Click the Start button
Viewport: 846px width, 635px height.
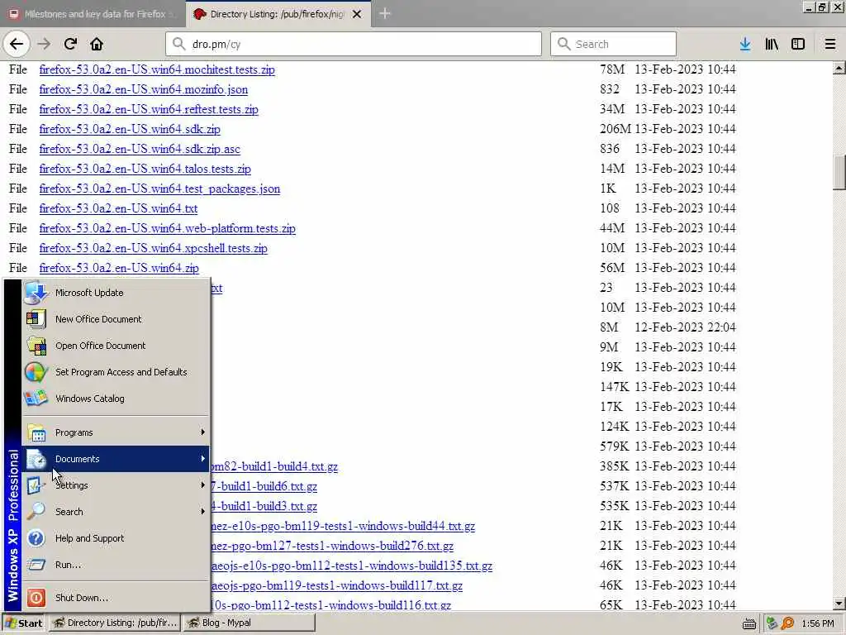click(24, 623)
